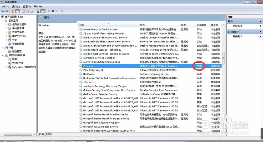Select 服务 item in the left tree
The width and height of the screenshot is (263, 142).
click(x=14, y=59)
